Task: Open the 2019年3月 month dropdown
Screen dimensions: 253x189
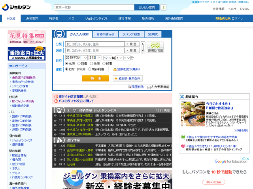Action: pos(76,57)
